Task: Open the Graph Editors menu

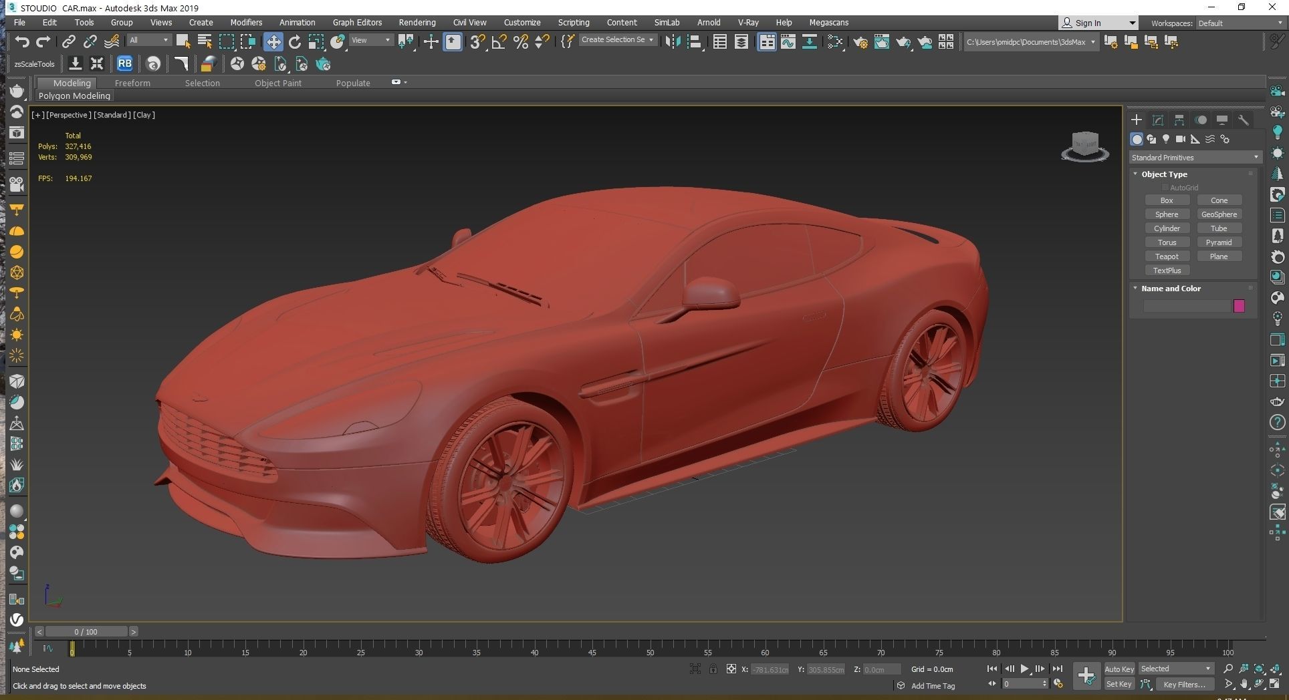Action: 357,22
